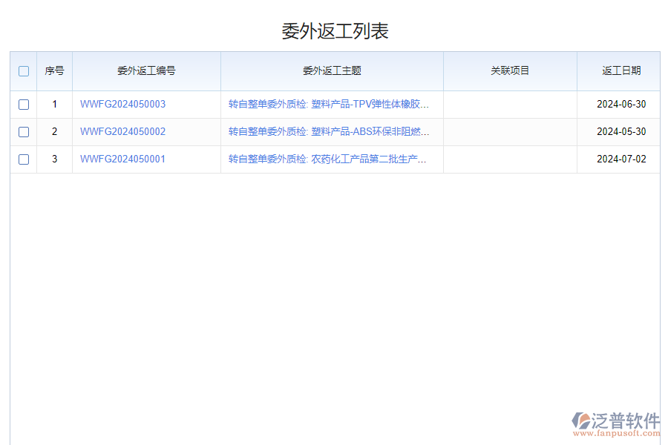Screen dimensions: 668x445
Task: Click the empty 关联项目 cell in row 1
Action: point(510,104)
